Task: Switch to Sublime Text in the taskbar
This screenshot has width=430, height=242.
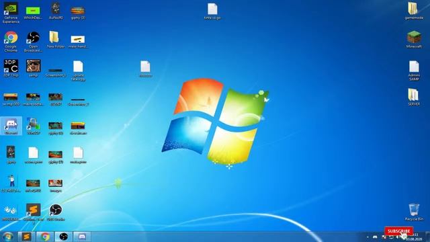Action: [27, 237]
